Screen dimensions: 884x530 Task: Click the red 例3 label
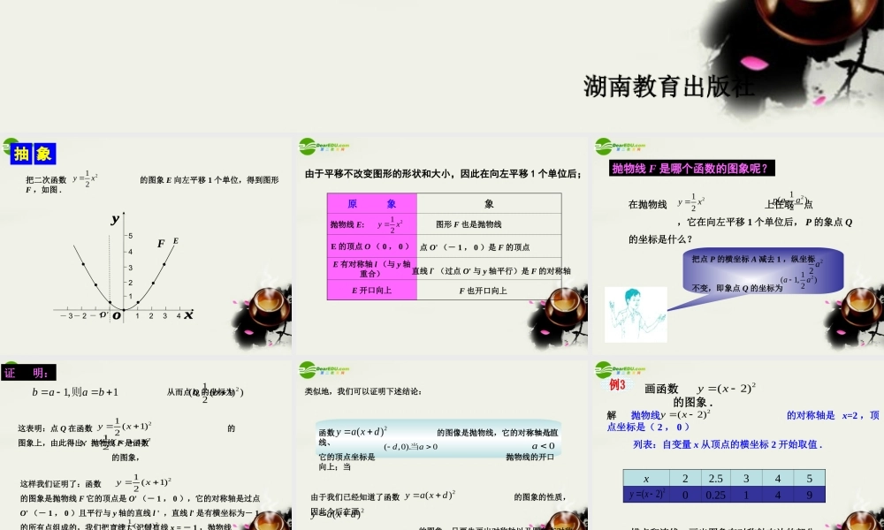pos(617,384)
